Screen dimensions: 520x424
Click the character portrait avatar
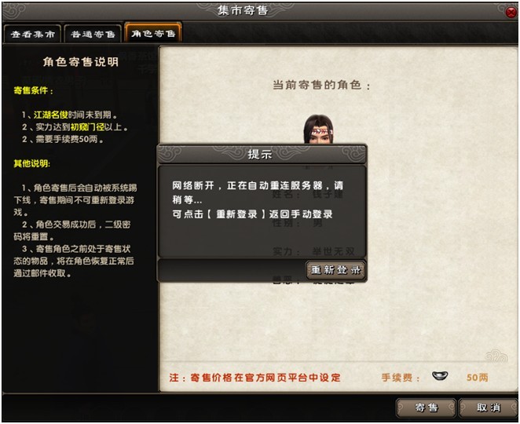click(x=318, y=130)
